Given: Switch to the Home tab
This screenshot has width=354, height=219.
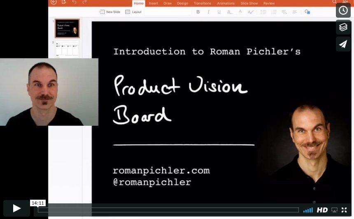Looking at the screenshot, I should click(139, 3).
